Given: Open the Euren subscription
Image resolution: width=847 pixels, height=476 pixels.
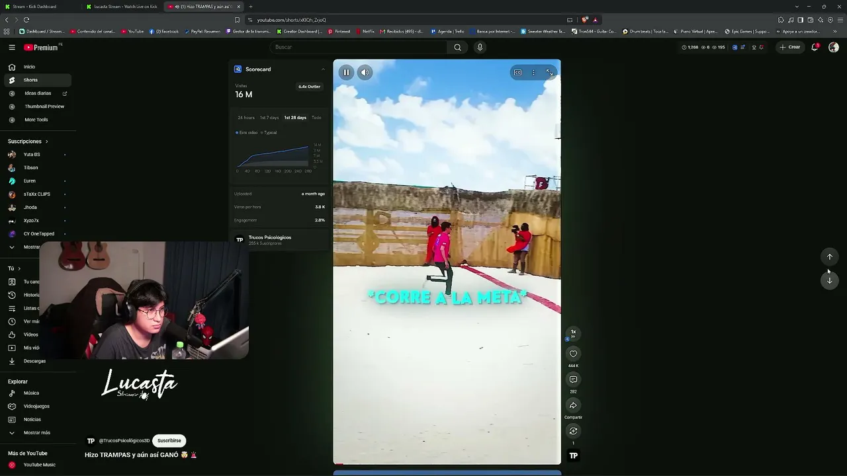Looking at the screenshot, I should tap(37, 181).
